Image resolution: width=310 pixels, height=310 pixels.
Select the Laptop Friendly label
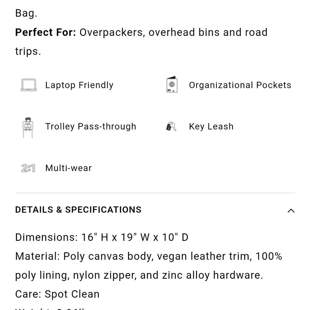79,85
